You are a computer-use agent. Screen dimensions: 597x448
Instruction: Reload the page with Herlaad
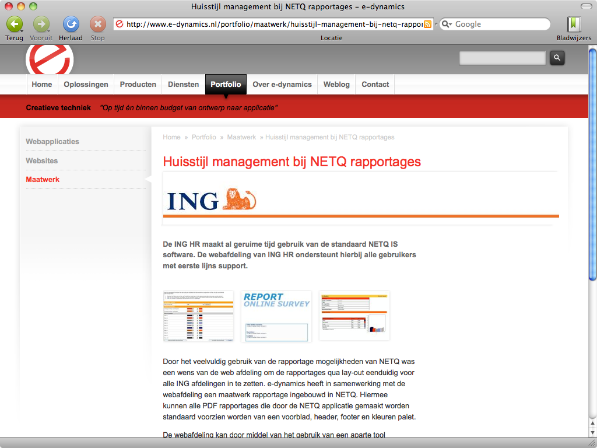71,24
